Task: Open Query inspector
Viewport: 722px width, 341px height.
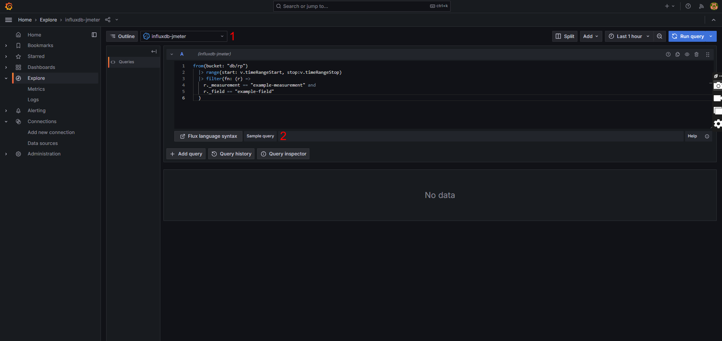Action: coord(283,154)
